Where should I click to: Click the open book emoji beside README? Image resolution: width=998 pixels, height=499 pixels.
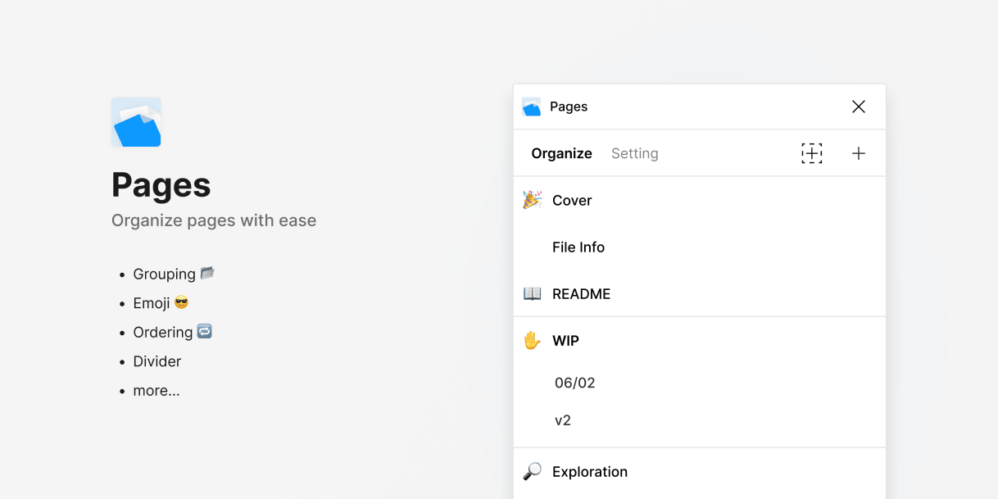(x=533, y=293)
